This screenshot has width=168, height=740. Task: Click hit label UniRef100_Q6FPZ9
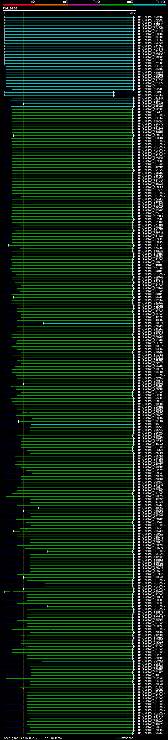[150, 245]
